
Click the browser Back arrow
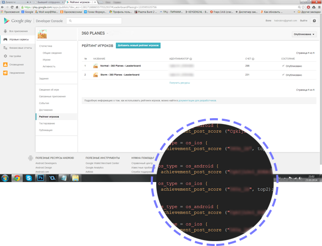coord(3,7)
